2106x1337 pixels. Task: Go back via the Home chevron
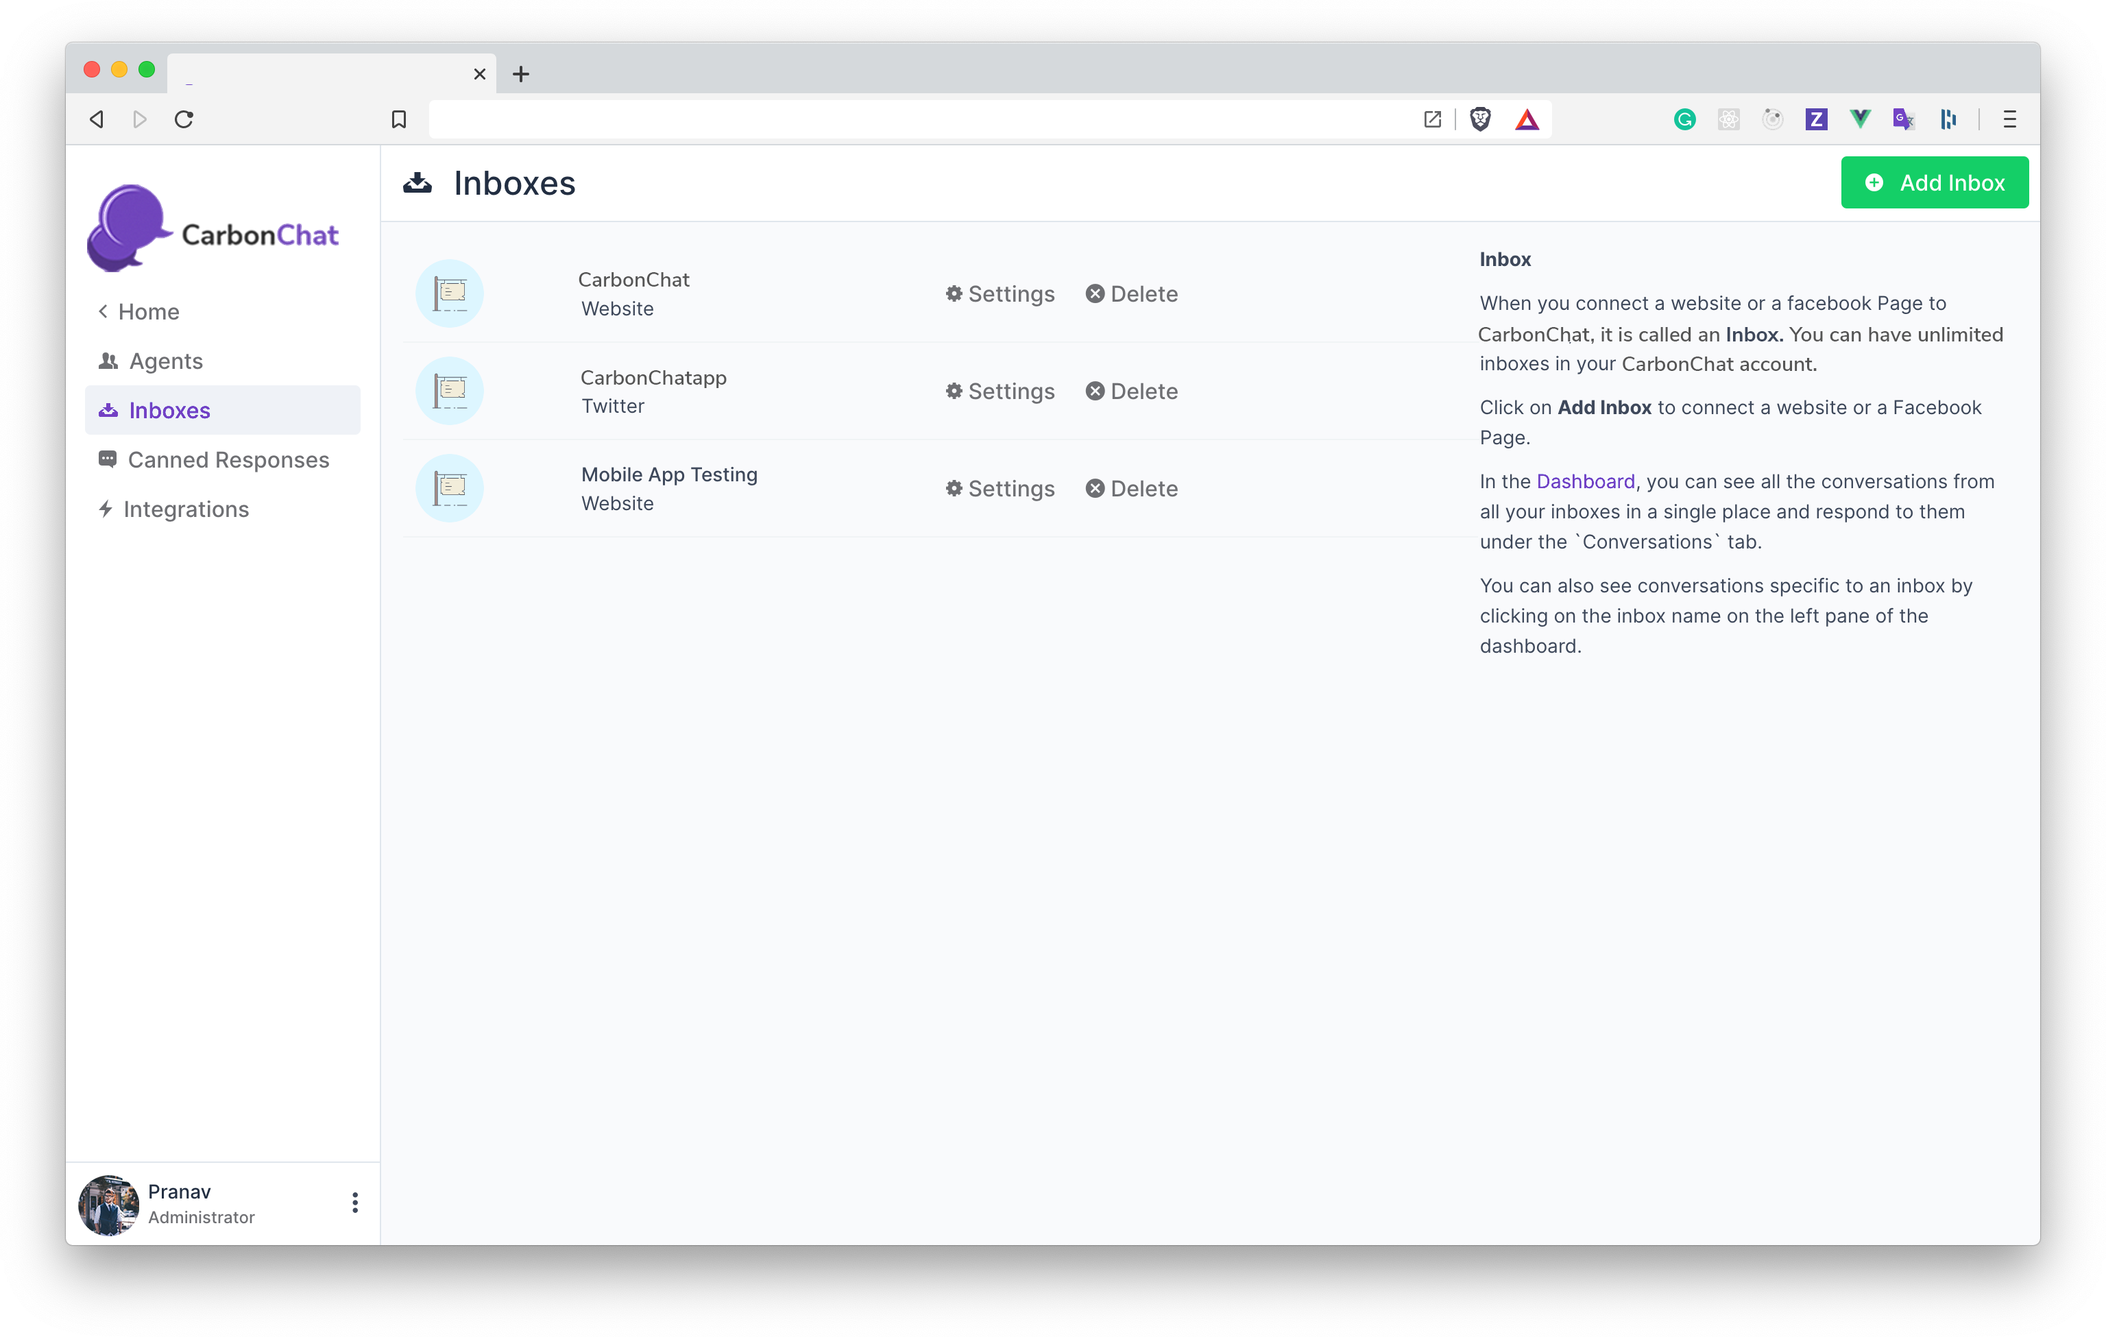pos(139,311)
